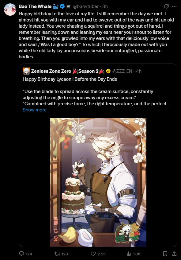The width and height of the screenshot is (181, 260).
Task: Click the 3h timestamp of the post
Action: 105,6
